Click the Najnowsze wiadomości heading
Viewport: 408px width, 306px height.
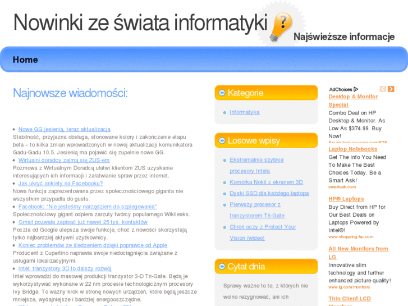click(70, 93)
